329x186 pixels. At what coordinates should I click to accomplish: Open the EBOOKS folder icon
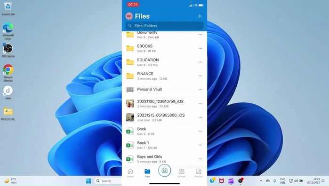tap(130, 48)
